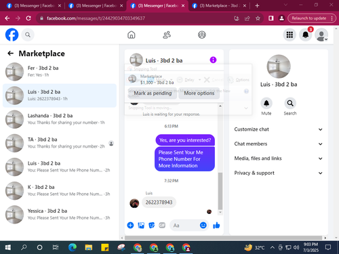Click the Facebook search magnifier icon
The width and height of the screenshot is (339, 254).
click(x=28, y=35)
